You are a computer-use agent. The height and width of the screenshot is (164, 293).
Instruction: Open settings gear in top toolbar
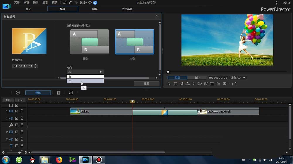tap(90, 3)
